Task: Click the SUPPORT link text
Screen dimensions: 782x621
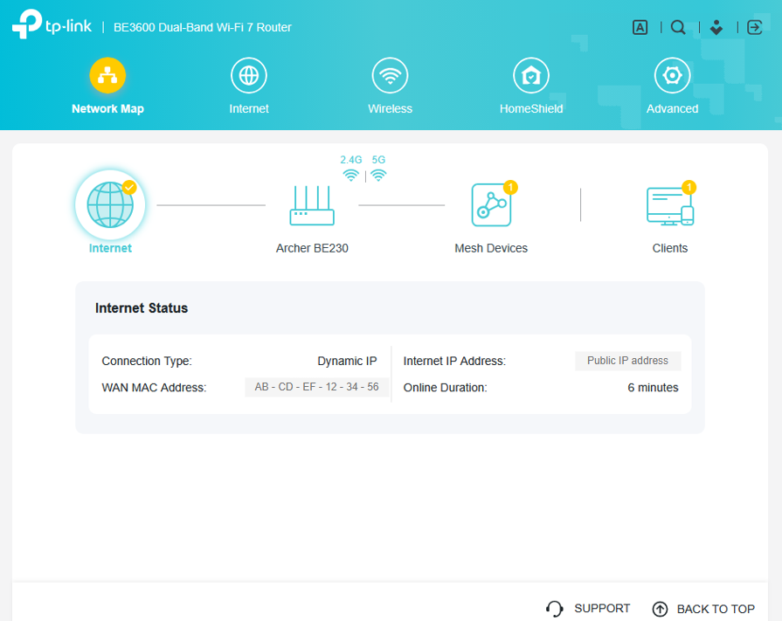Action: pyautogui.click(x=602, y=609)
